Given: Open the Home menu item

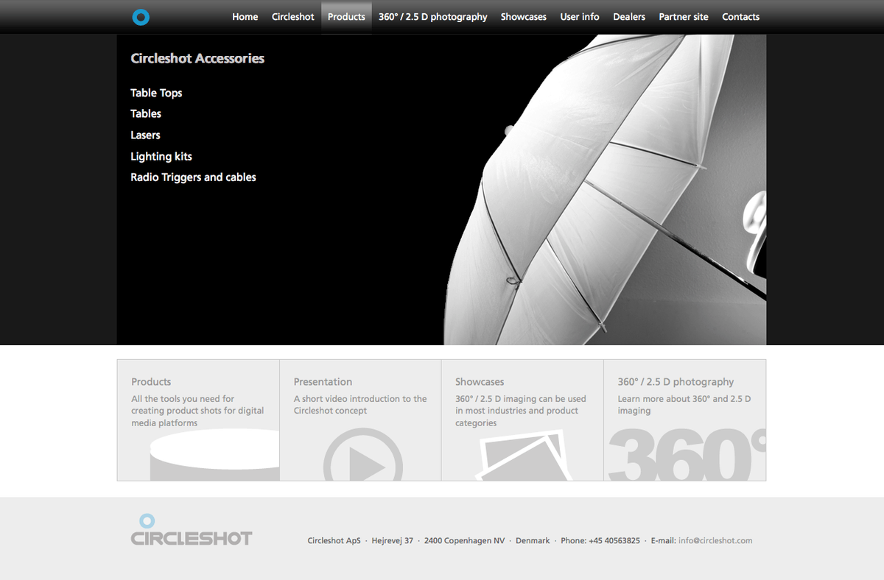Looking at the screenshot, I should 245,16.
